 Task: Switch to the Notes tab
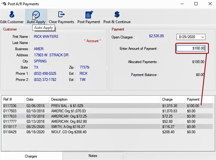pyautogui.click(x=93, y=156)
